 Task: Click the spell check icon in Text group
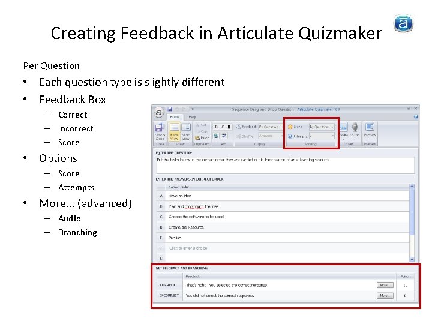coord(224,136)
